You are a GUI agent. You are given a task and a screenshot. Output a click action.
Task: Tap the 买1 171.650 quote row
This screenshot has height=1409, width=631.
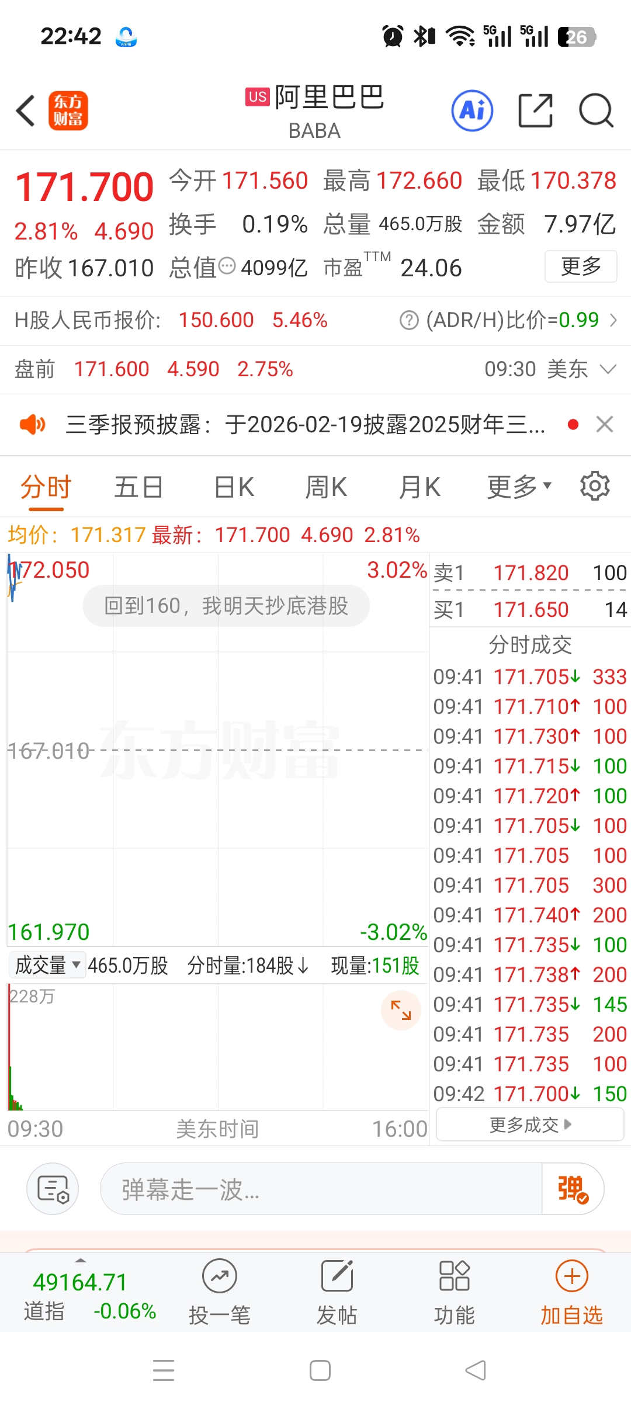530,609
